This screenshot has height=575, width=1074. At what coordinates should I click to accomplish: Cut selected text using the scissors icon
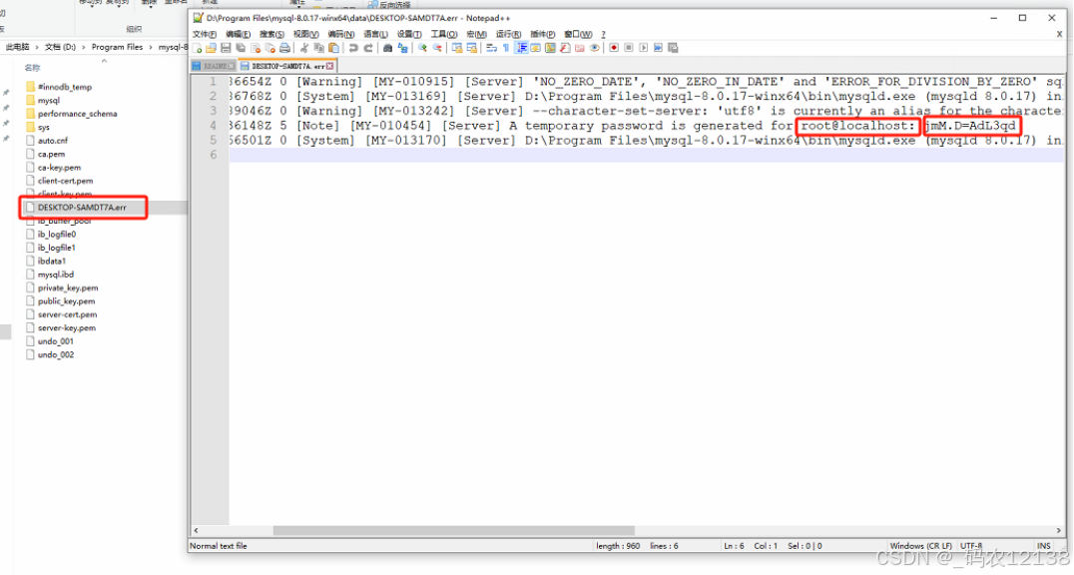click(303, 47)
